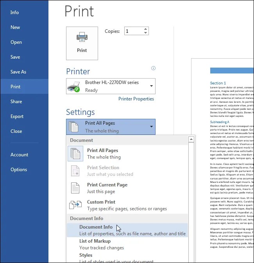254x263 pixels.
Task: Select the 'Styles' list entry
Action: [x=127, y=258]
